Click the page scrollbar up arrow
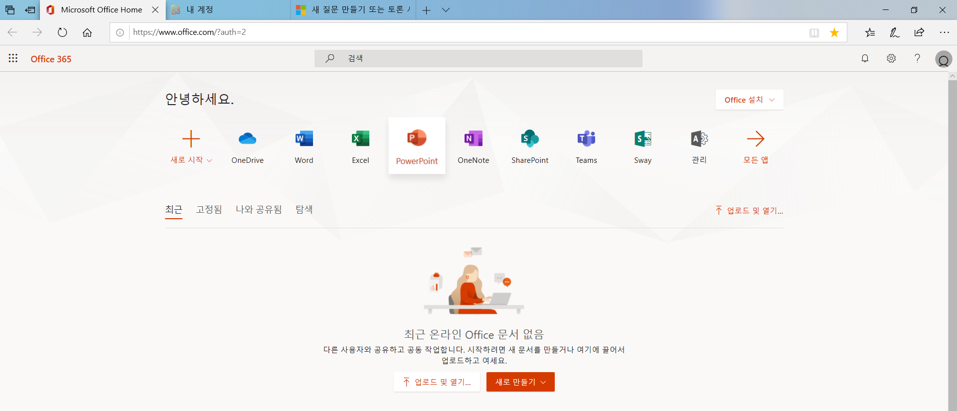 pos(953,76)
